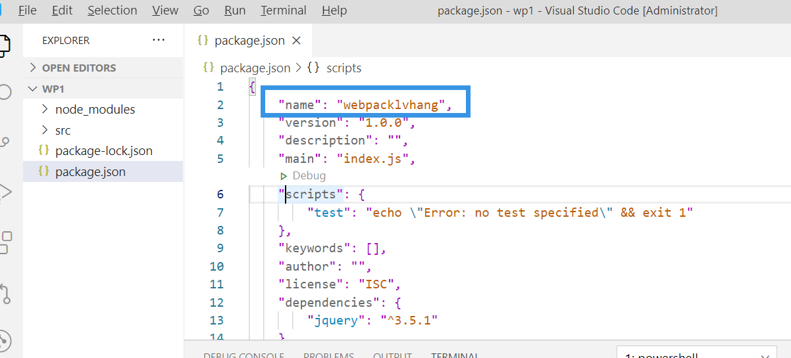Image resolution: width=791 pixels, height=358 pixels.
Task: Open the Terminal menu
Action: coord(284,11)
